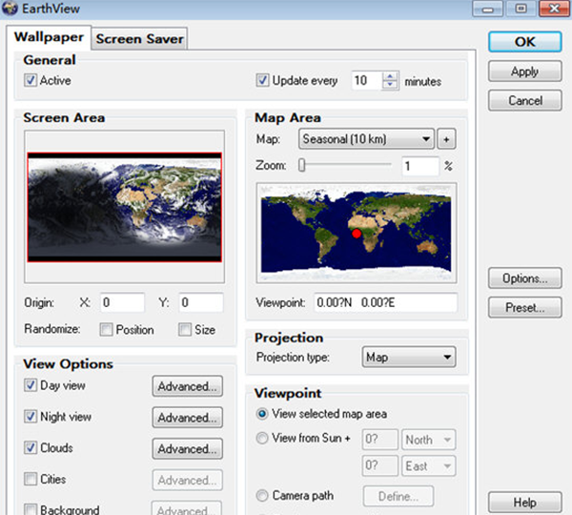Choose the Camera path radio option
572x515 pixels.
pos(263,496)
